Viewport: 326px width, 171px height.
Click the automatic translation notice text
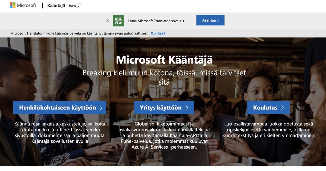tap(80, 33)
